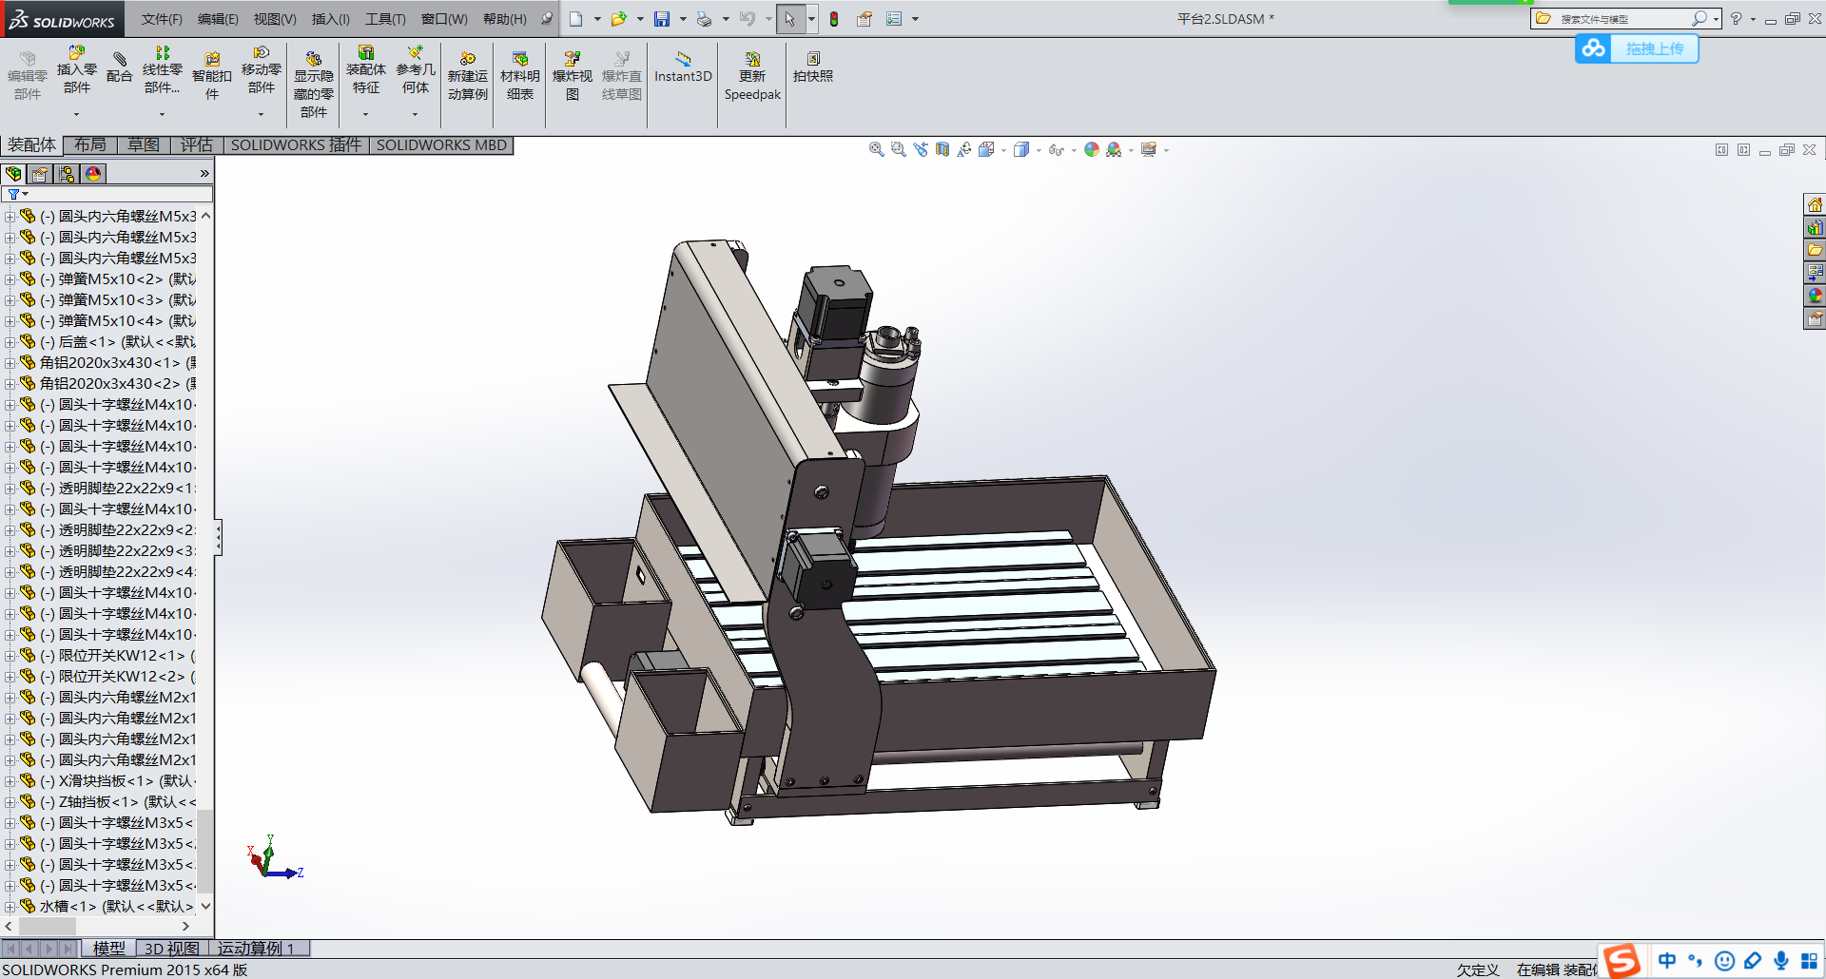Switch to the 评估 ribbon tab

tap(197, 144)
